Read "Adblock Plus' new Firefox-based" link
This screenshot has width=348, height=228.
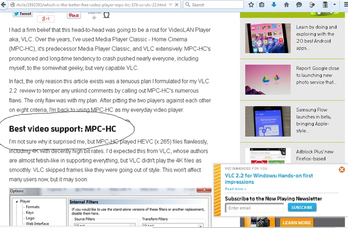[x=315, y=155]
